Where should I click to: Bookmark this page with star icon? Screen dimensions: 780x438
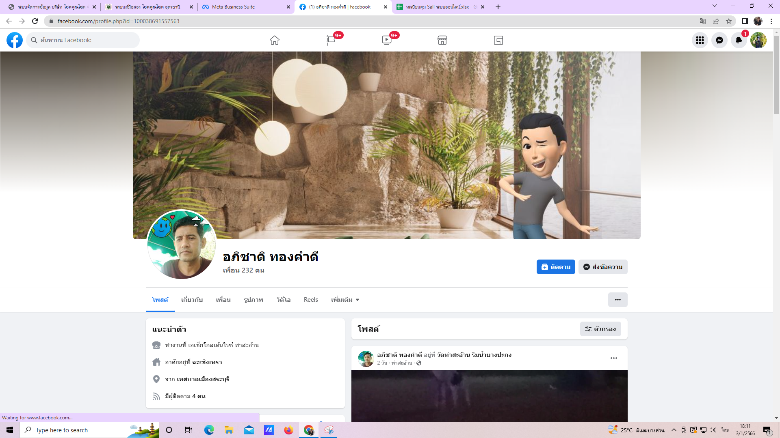coord(729,21)
